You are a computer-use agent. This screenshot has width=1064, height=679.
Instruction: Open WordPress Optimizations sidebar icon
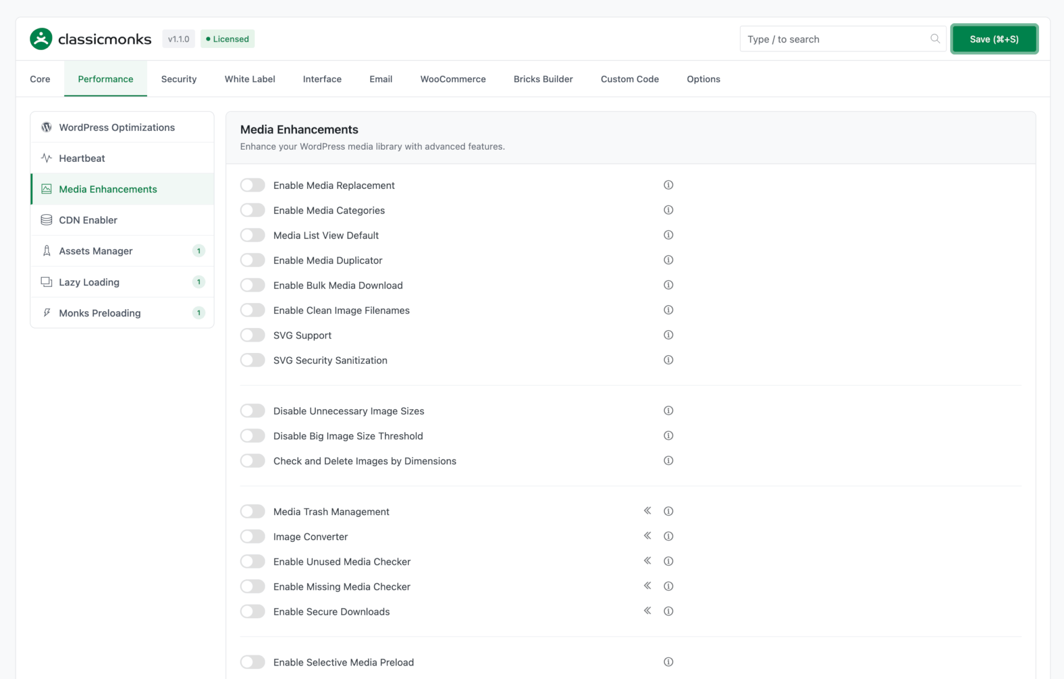click(x=47, y=127)
